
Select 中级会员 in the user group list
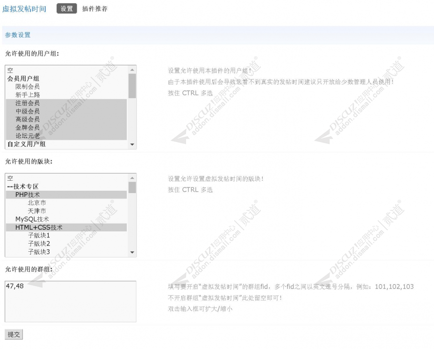pyautogui.click(x=66, y=111)
